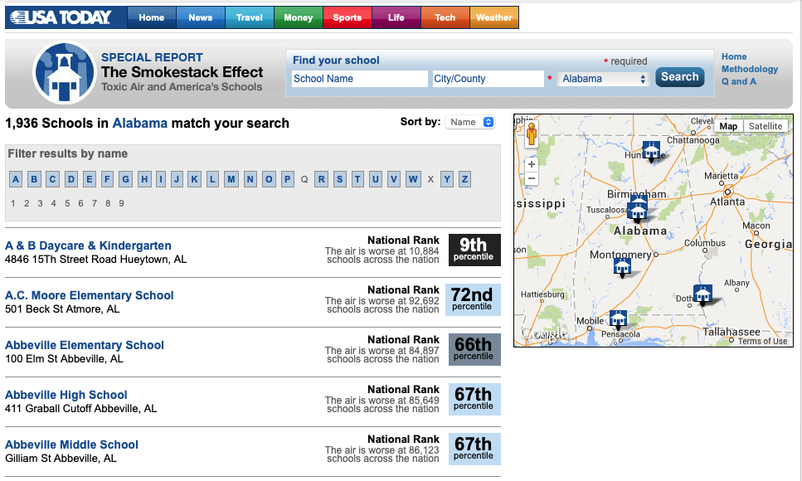The image size is (802, 481).
Task: Zoom out on the map
Action: click(x=532, y=178)
